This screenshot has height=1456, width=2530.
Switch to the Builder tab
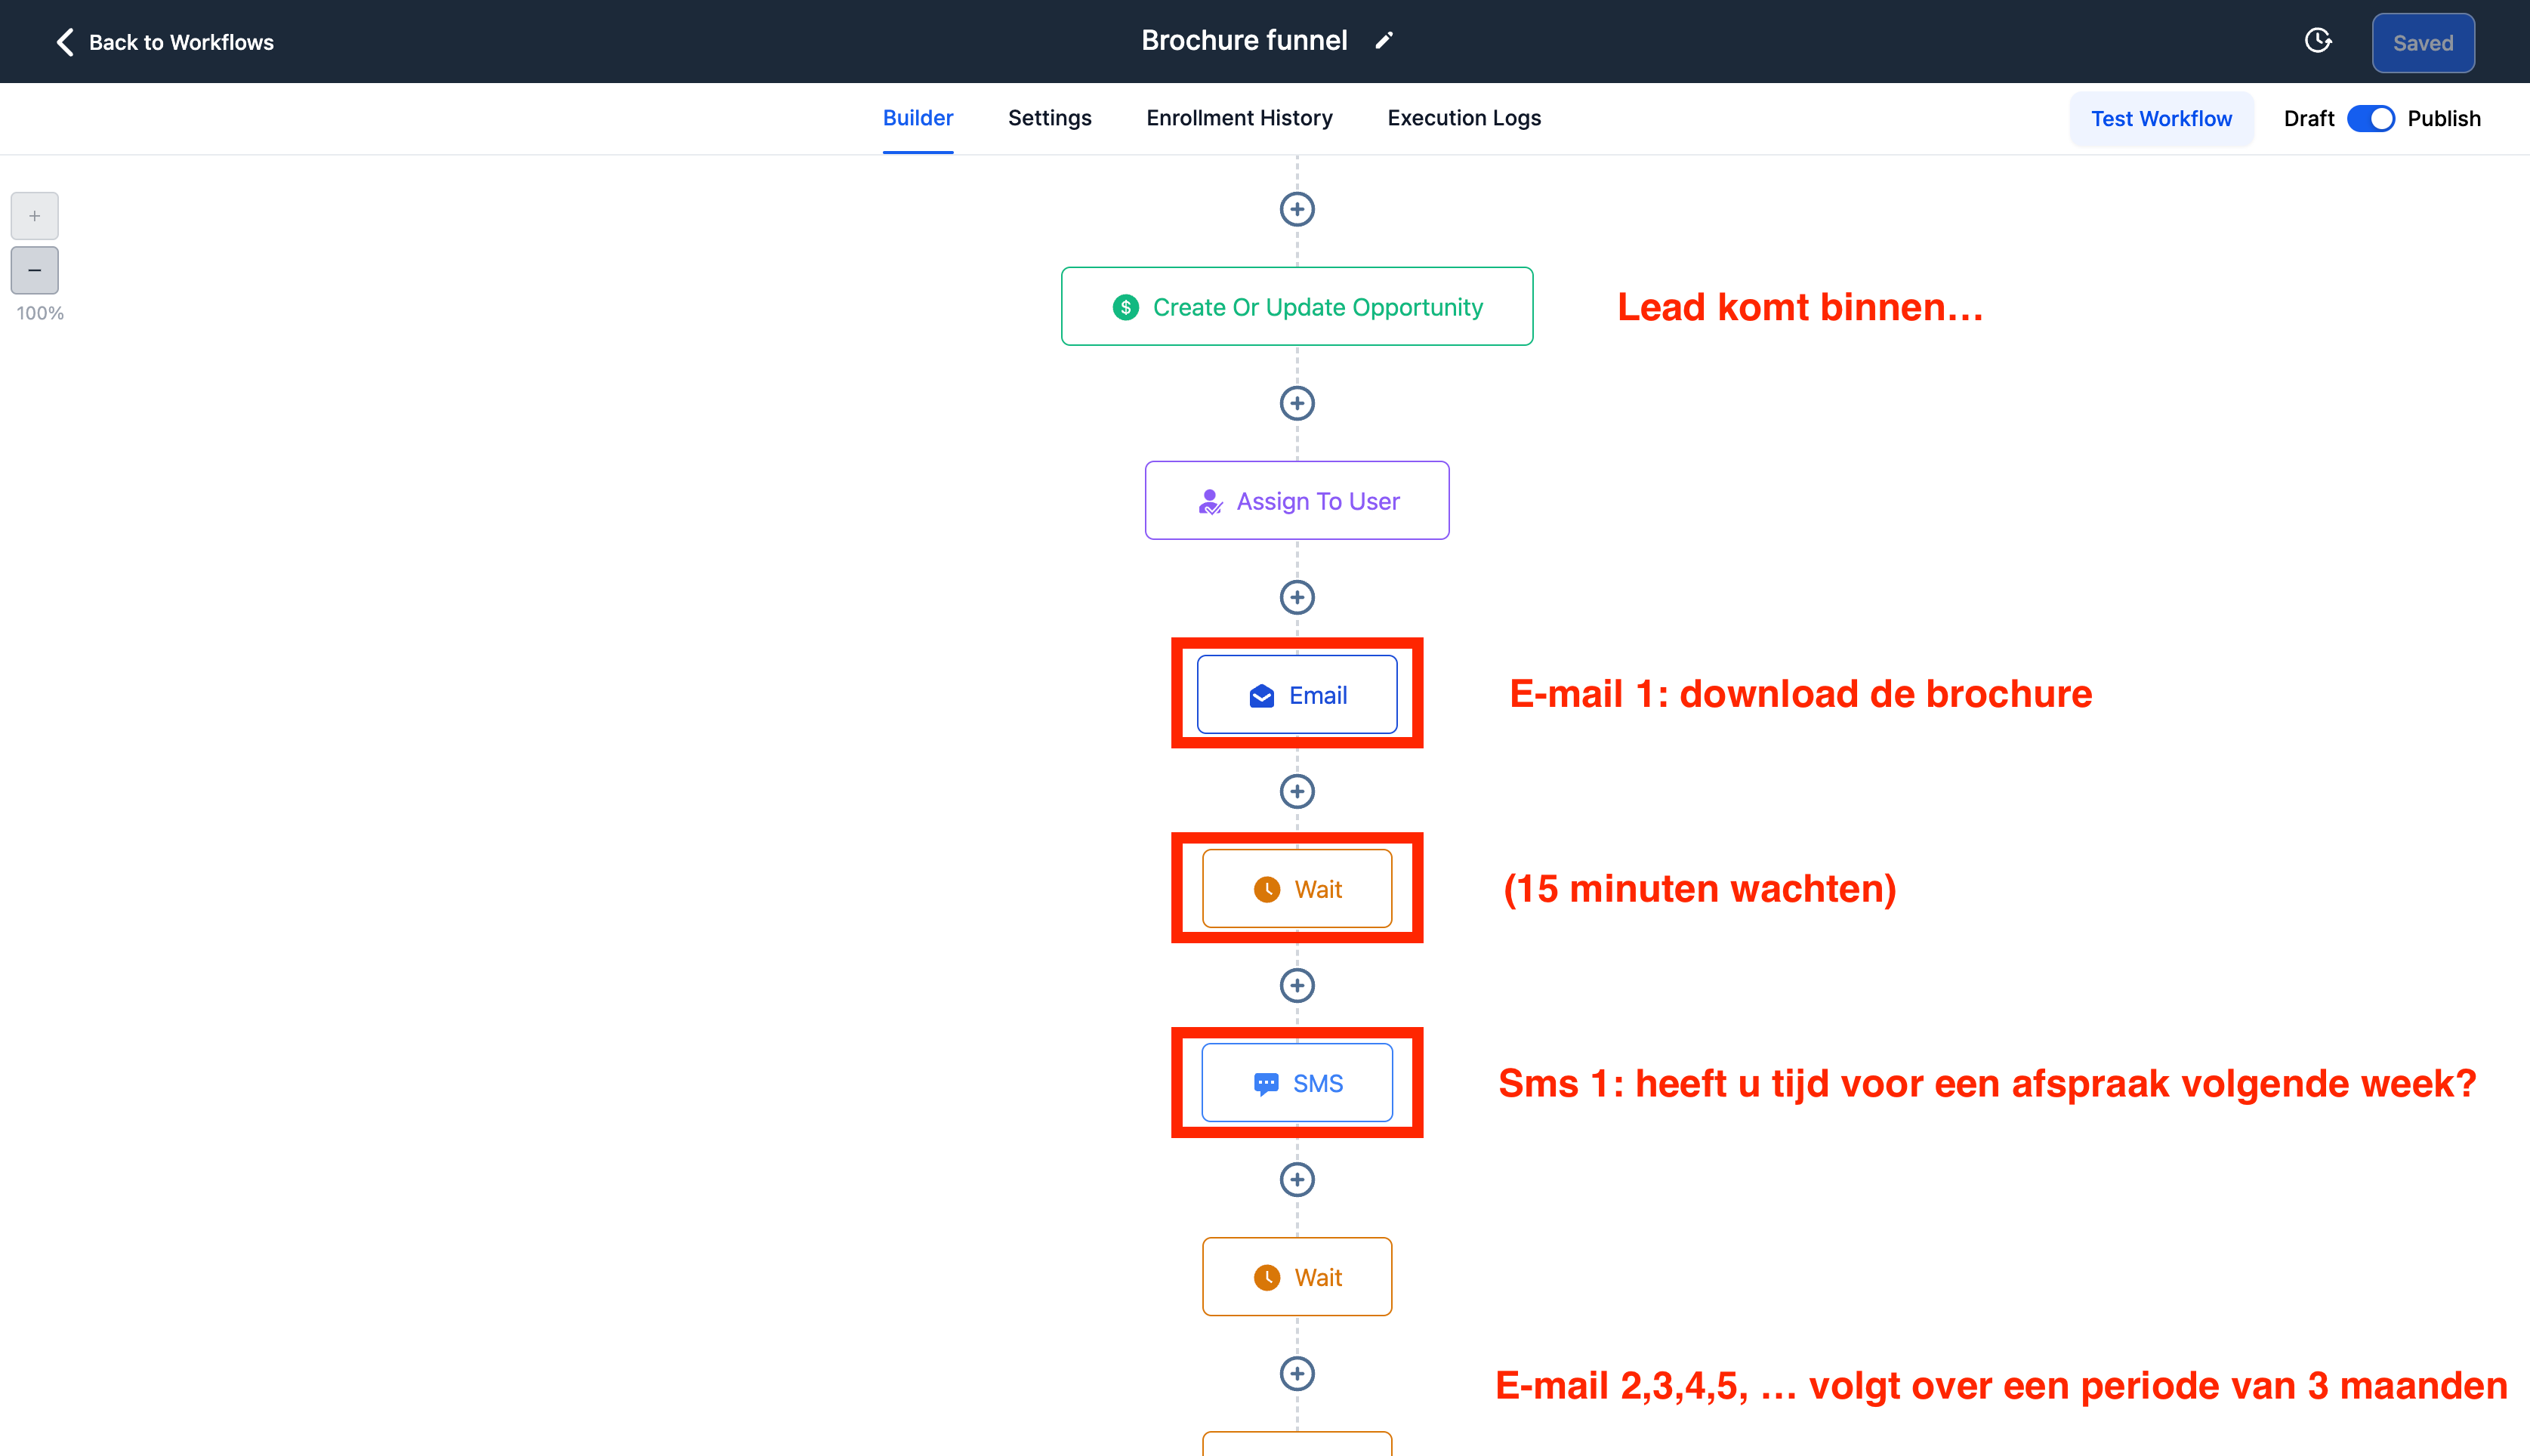pos(918,118)
